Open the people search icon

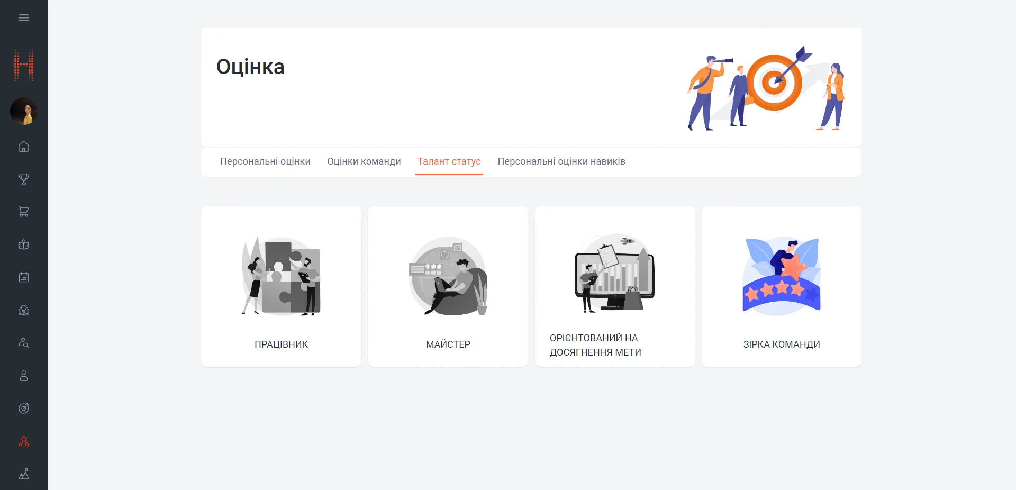24,343
